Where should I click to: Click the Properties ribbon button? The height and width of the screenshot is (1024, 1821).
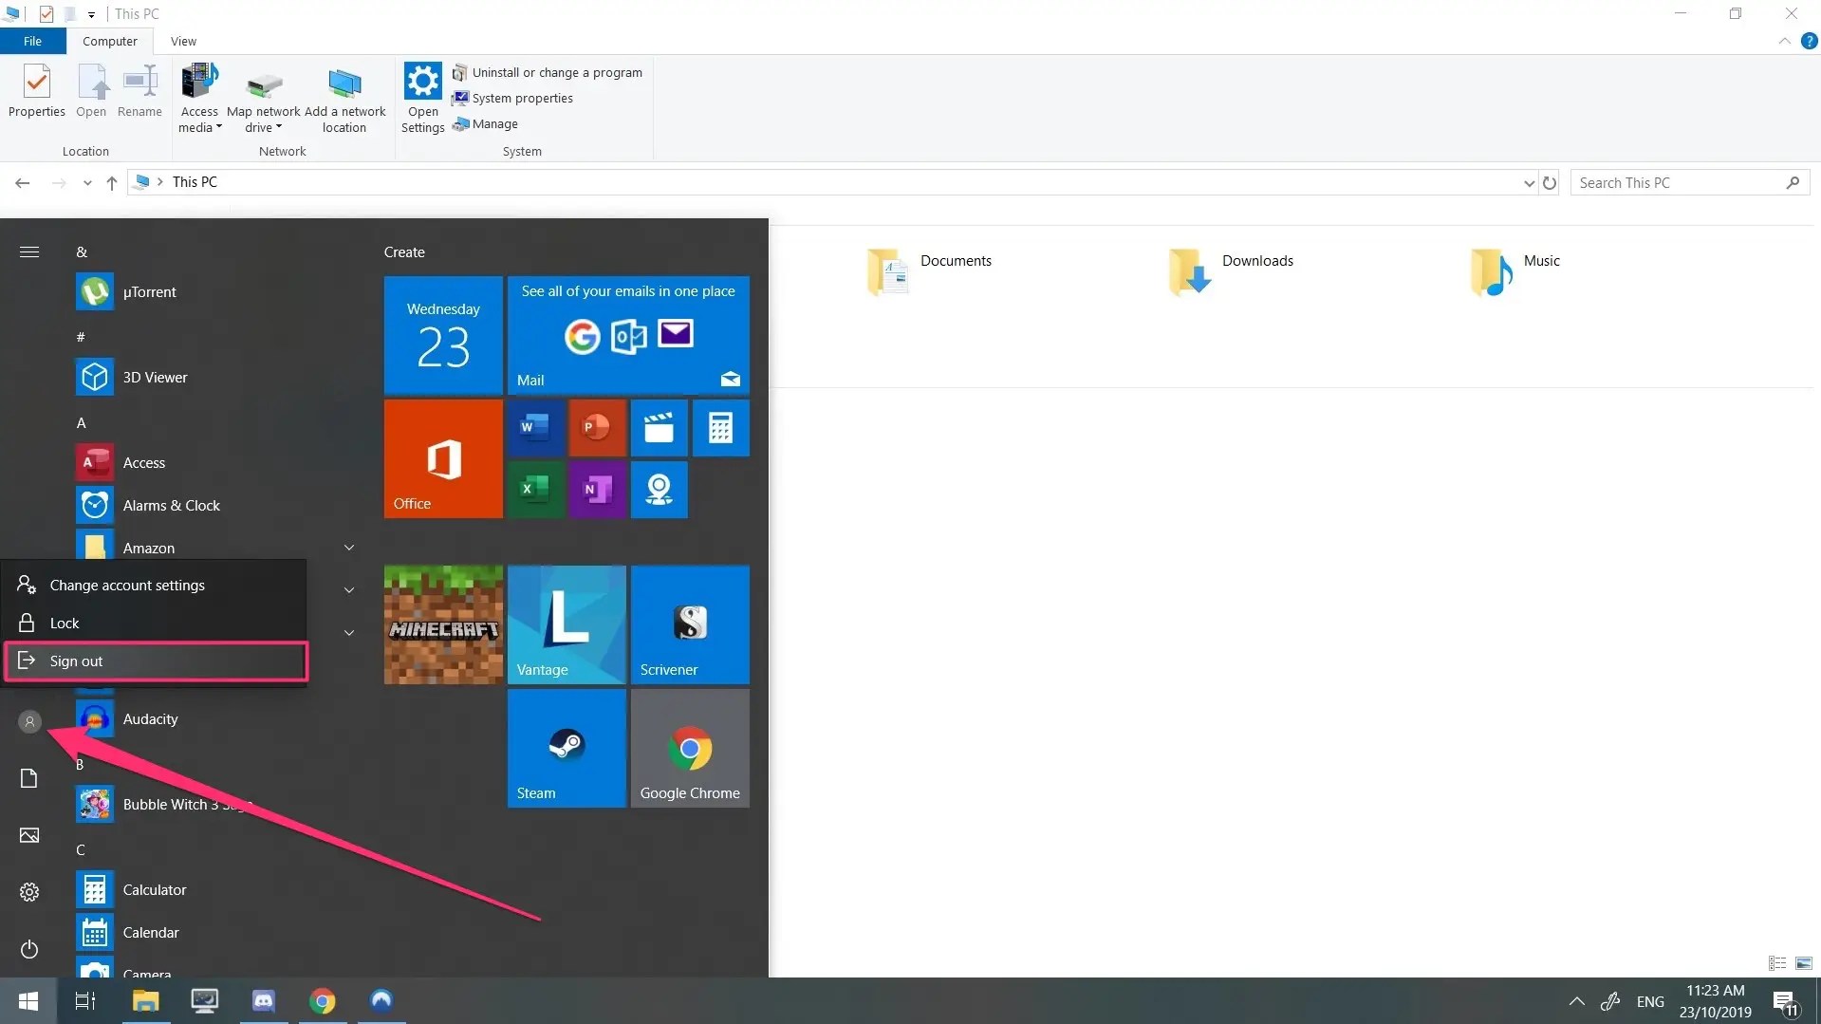[36, 91]
